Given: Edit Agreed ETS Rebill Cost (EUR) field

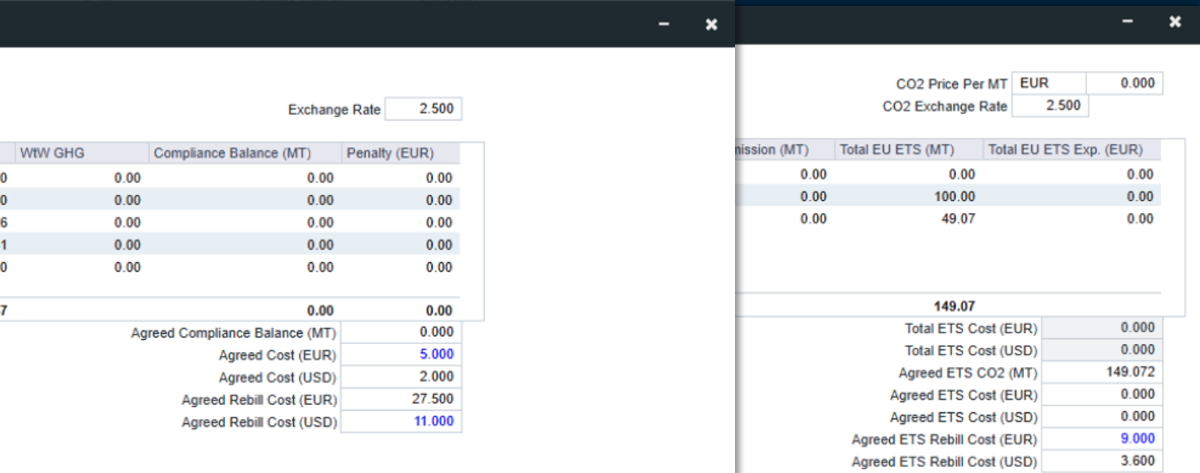Looking at the screenshot, I should tap(1102, 439).
